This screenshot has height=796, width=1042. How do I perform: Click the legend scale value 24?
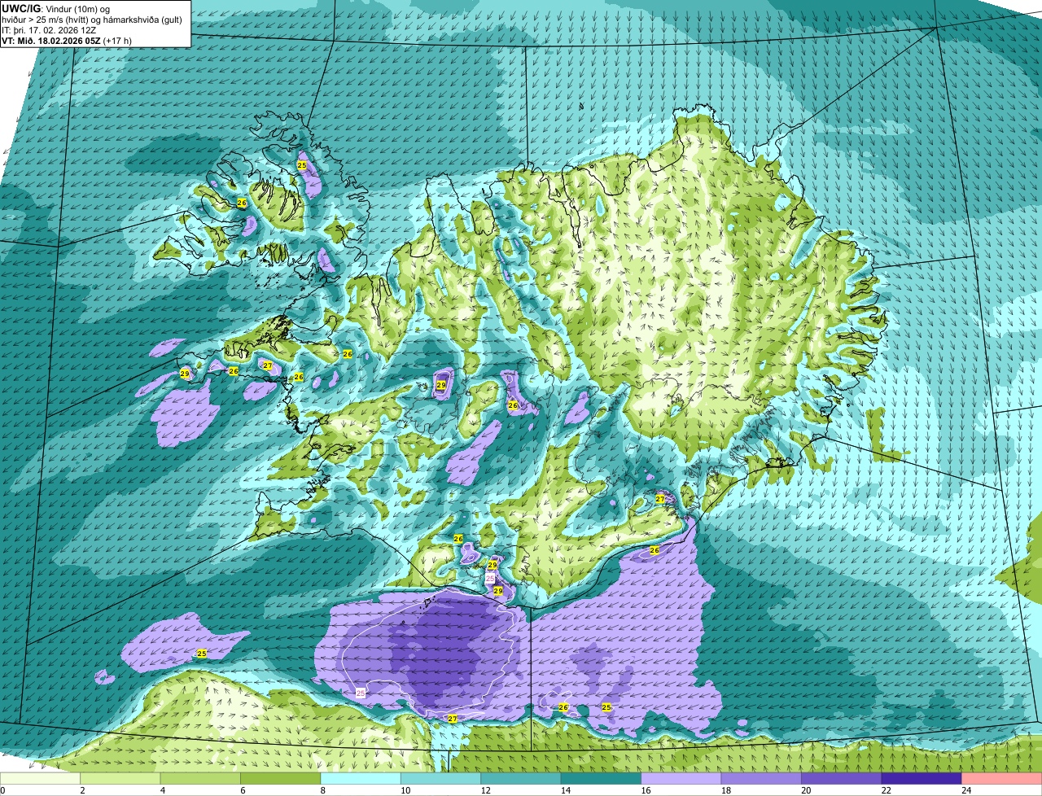tap(966, 790)
